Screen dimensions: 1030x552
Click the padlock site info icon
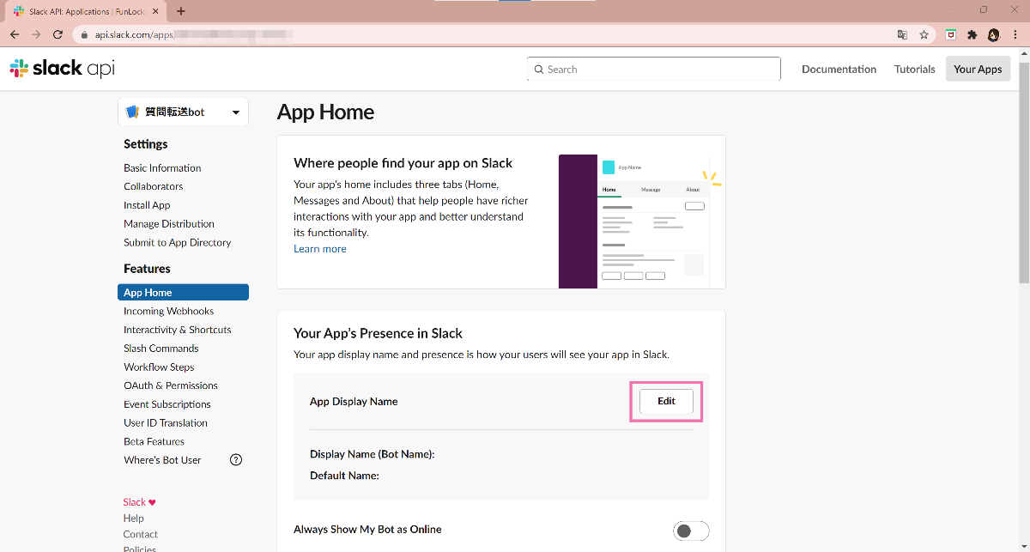coord(84,35)
